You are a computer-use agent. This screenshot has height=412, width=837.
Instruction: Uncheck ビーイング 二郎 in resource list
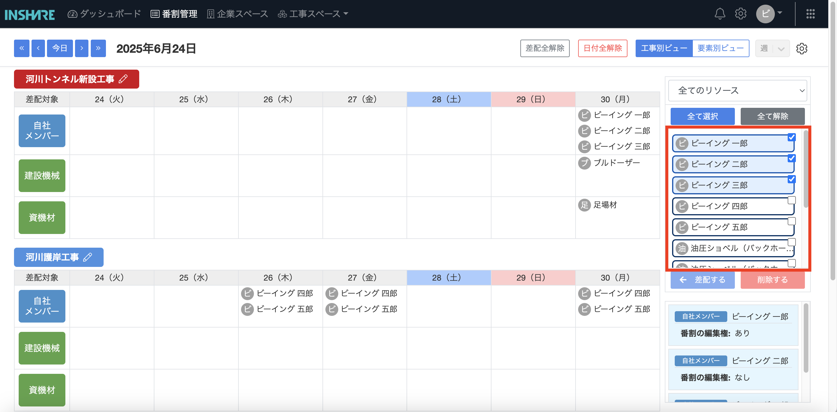coord(791,158)
